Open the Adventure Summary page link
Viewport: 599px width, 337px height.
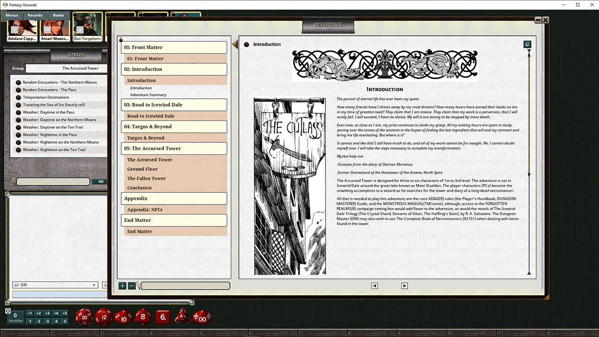tap(148, 95)
